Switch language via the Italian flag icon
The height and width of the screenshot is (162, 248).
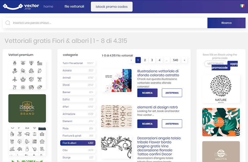pyautogui.click(x=242, y=5)
